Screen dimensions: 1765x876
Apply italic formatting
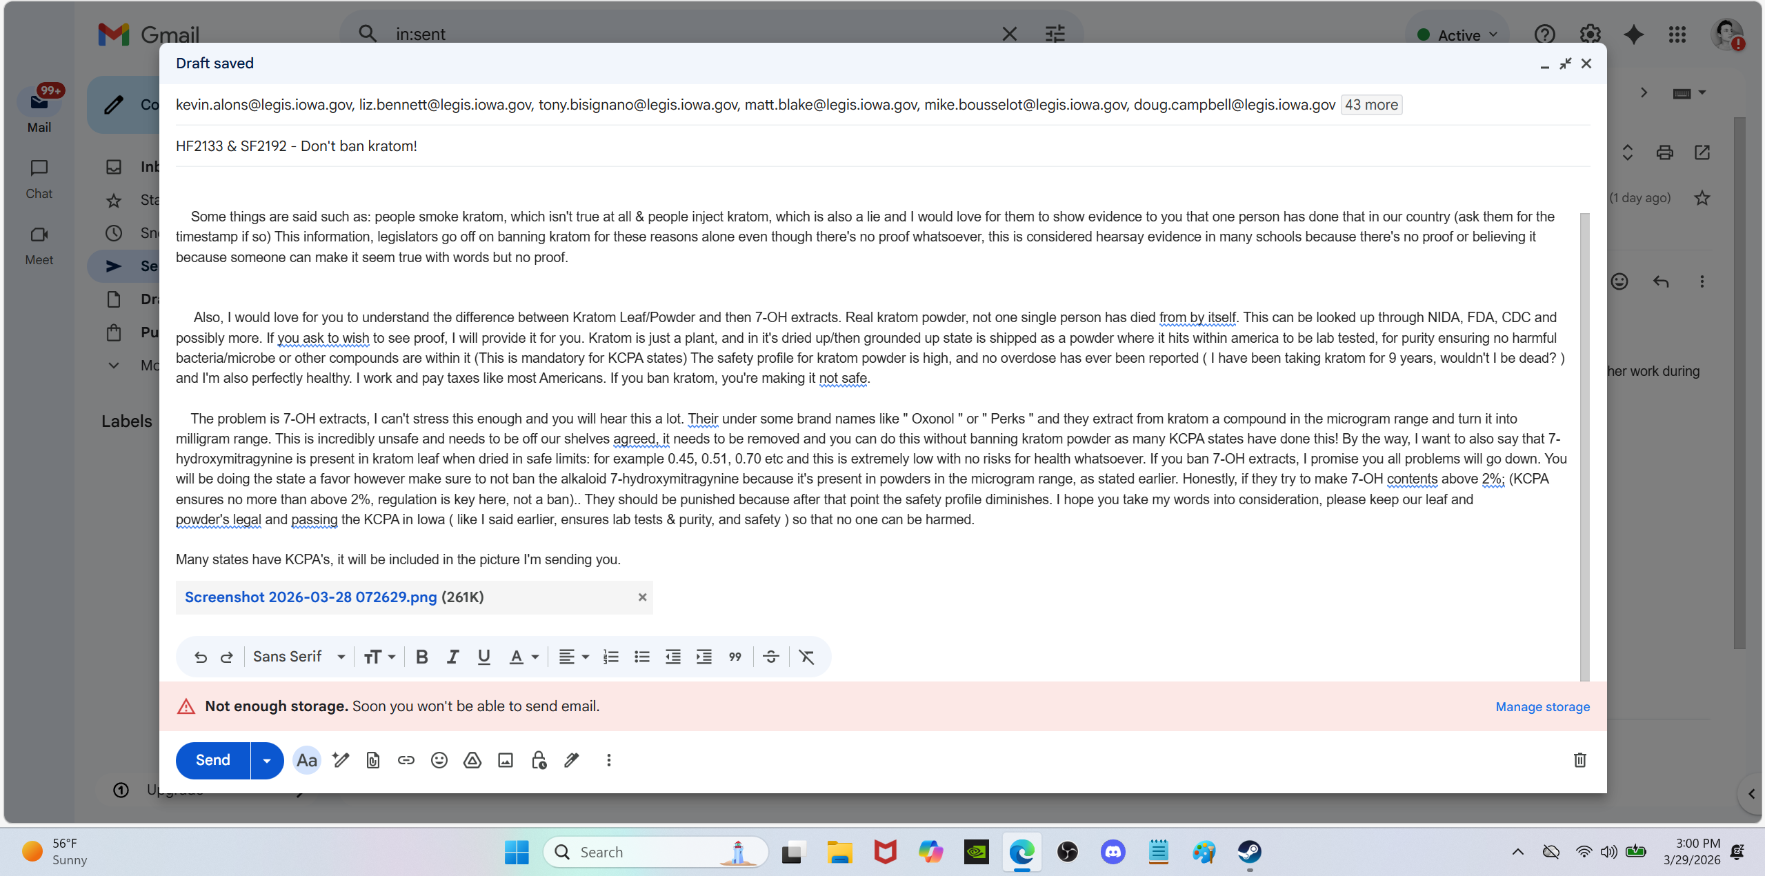tap(452, 657)
